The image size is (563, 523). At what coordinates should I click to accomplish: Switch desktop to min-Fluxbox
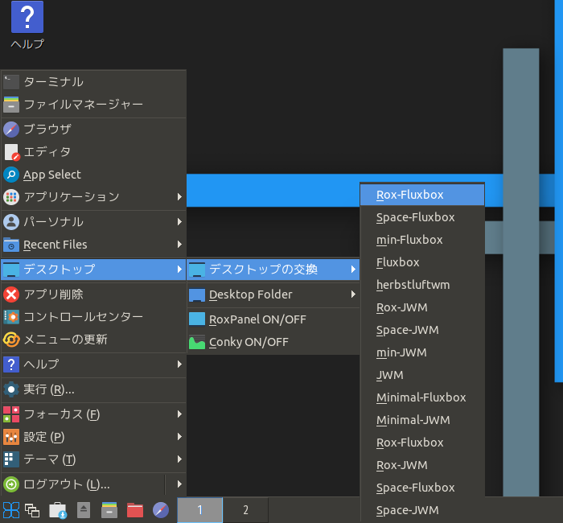click(422, 240)
